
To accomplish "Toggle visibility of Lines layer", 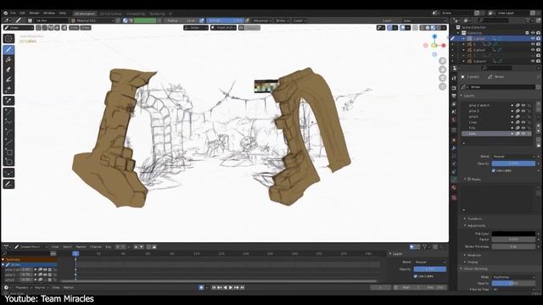I will [x=523, y=122].
